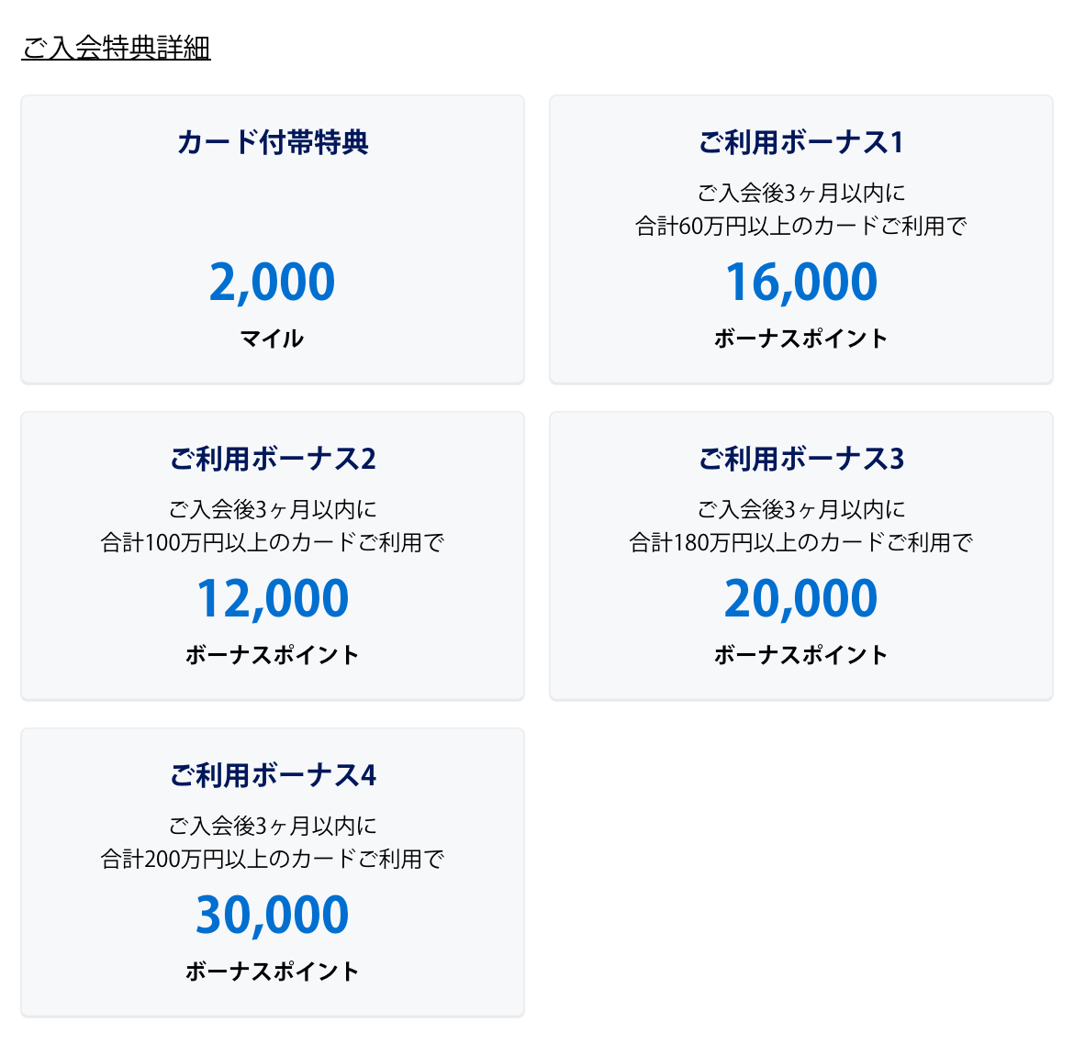Click the ご入会特典詳細 heading link

(116, 48)
